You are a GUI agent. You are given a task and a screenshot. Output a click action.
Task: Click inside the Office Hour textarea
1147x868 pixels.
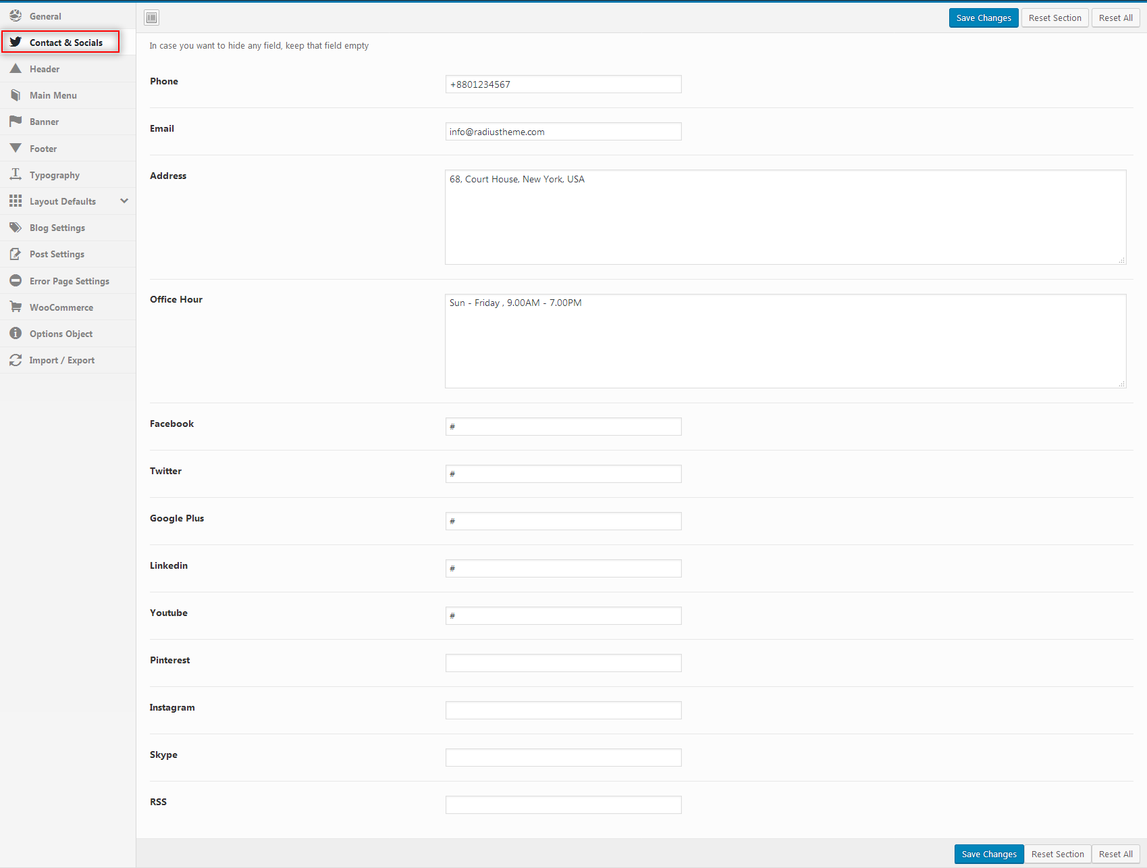(785, 341)
